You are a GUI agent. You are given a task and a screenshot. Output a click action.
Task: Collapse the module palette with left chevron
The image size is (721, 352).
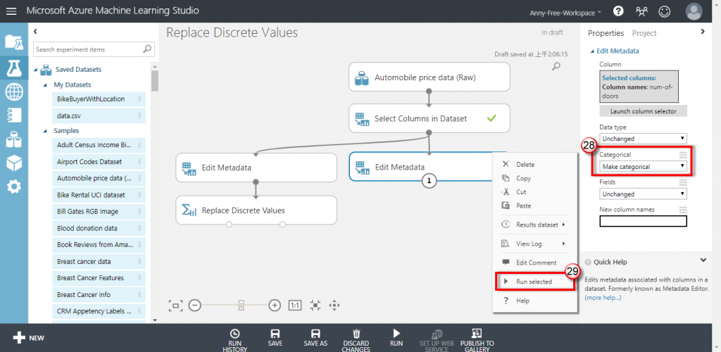35,31
